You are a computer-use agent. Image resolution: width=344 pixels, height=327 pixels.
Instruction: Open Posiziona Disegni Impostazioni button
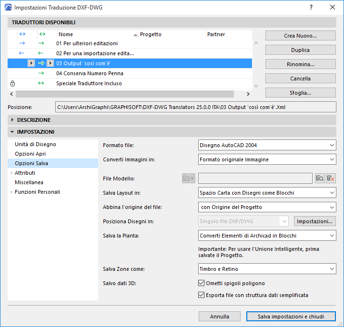point(314,221)
